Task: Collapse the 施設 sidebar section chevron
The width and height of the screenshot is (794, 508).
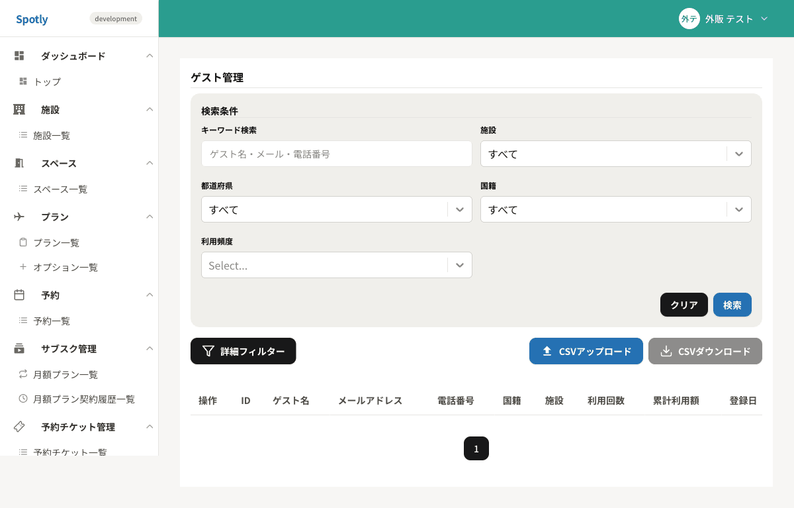Action: click(150, 109)
